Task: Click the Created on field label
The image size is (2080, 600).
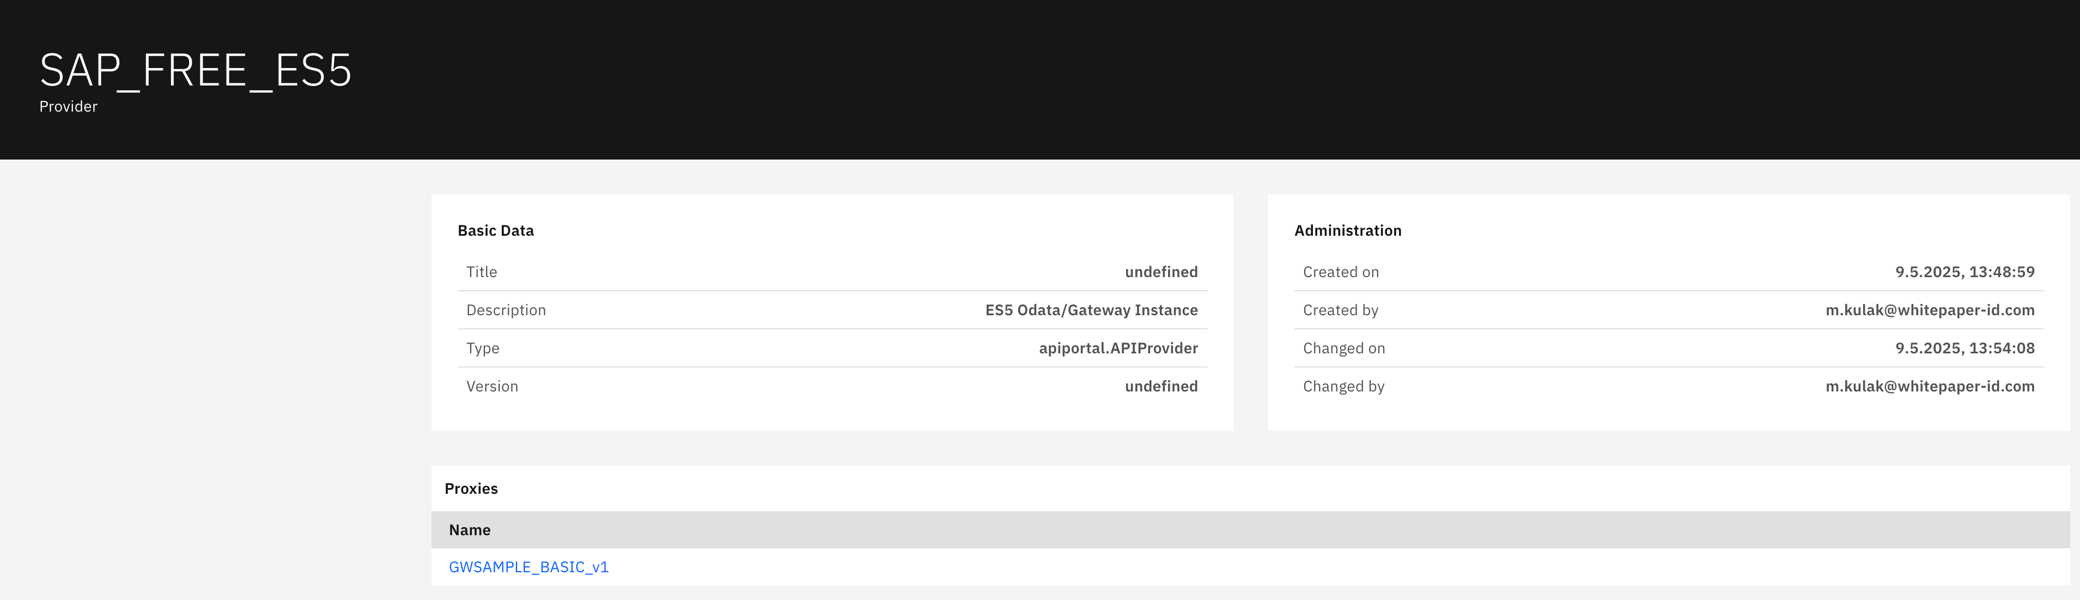Action: click(1340, 273)
